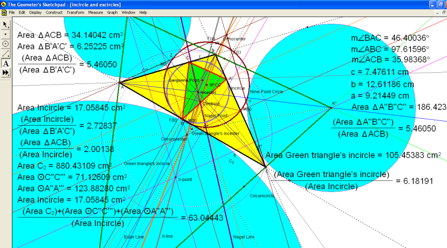447x248 pixels.
Task: Click the Sketchpad title bar app icon
Action: coord(4,4)
